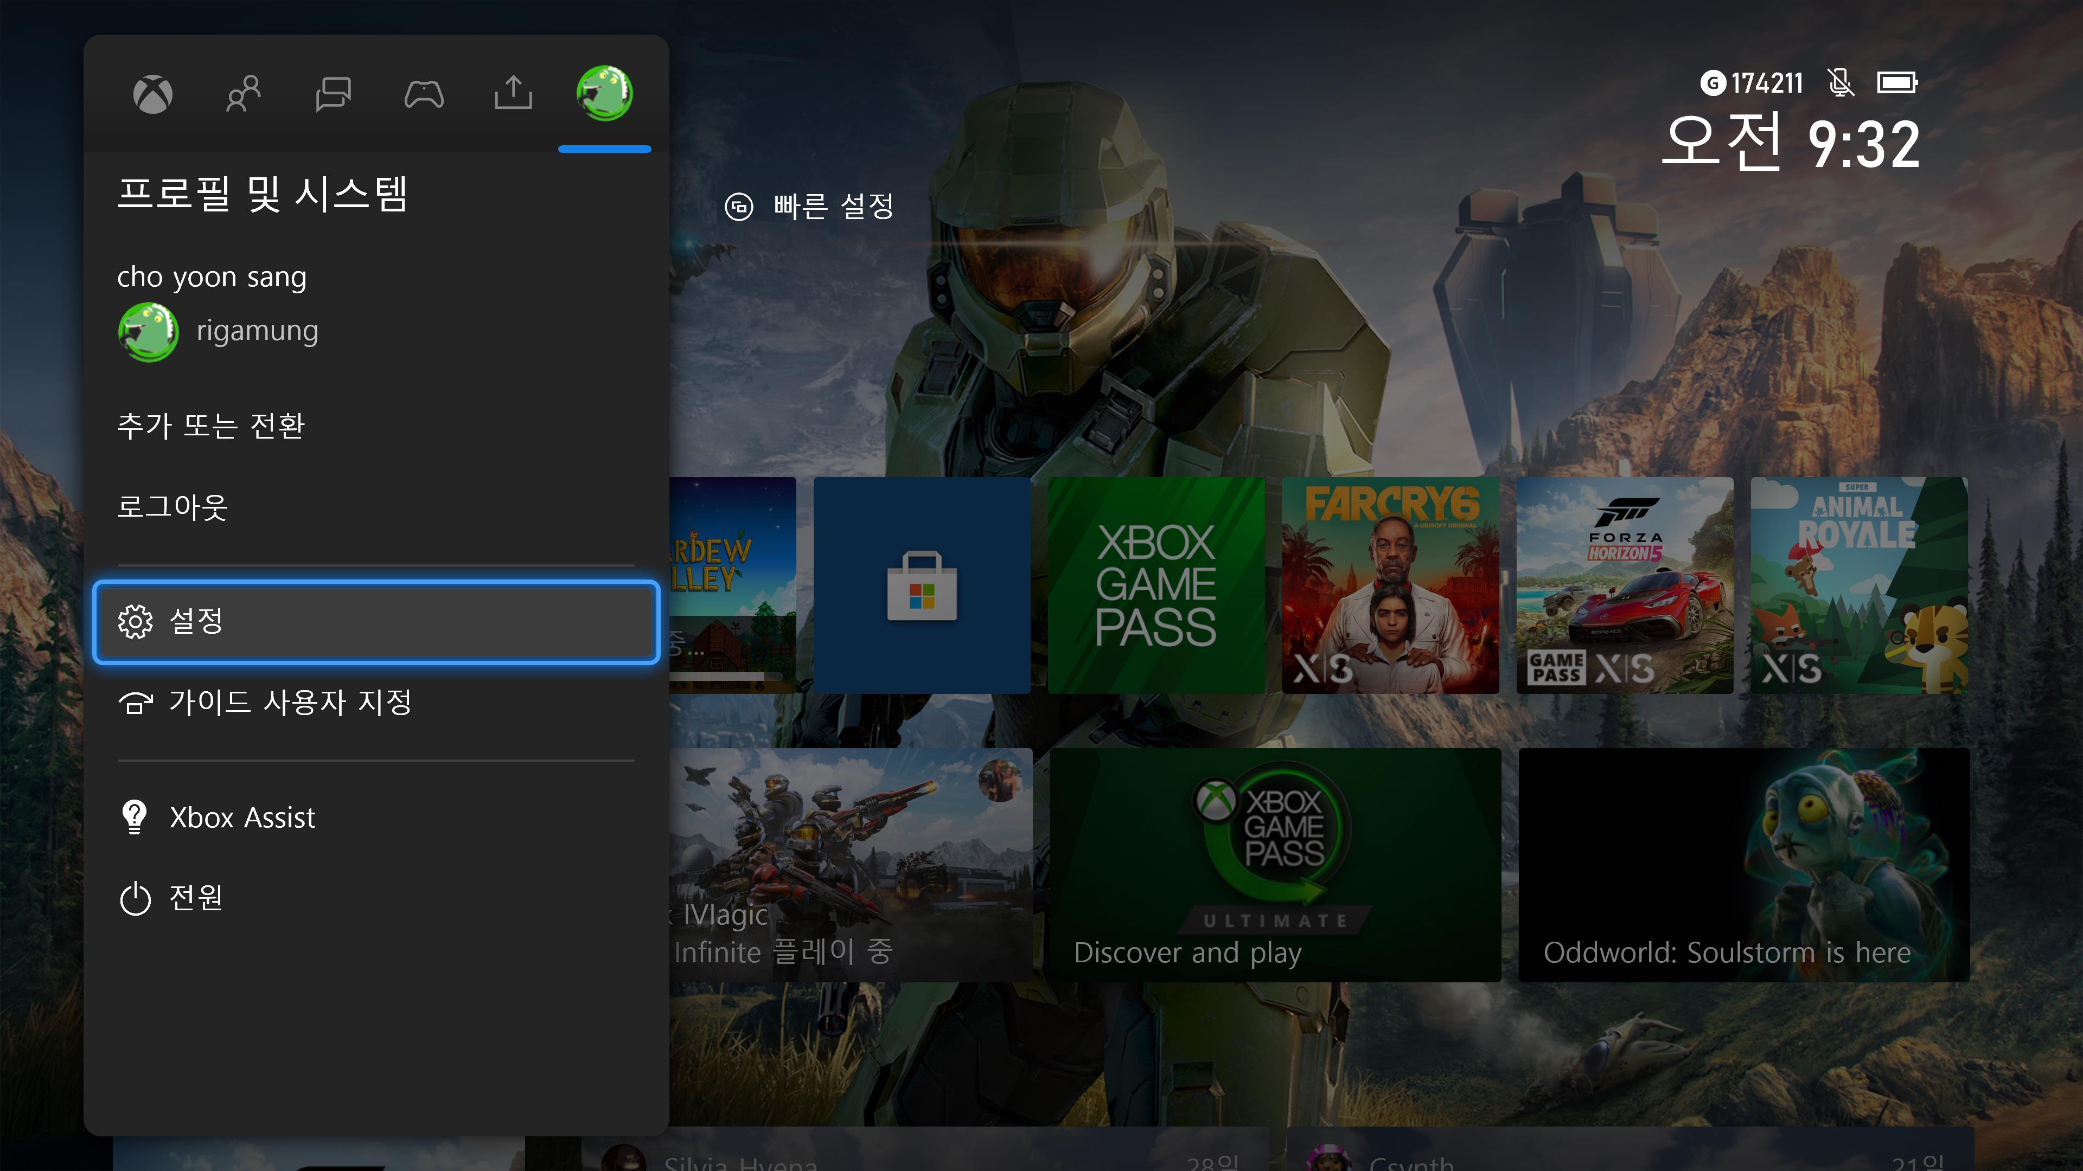Open Oddworld: Soulstorm is here tile

[x=1744, y=865]
